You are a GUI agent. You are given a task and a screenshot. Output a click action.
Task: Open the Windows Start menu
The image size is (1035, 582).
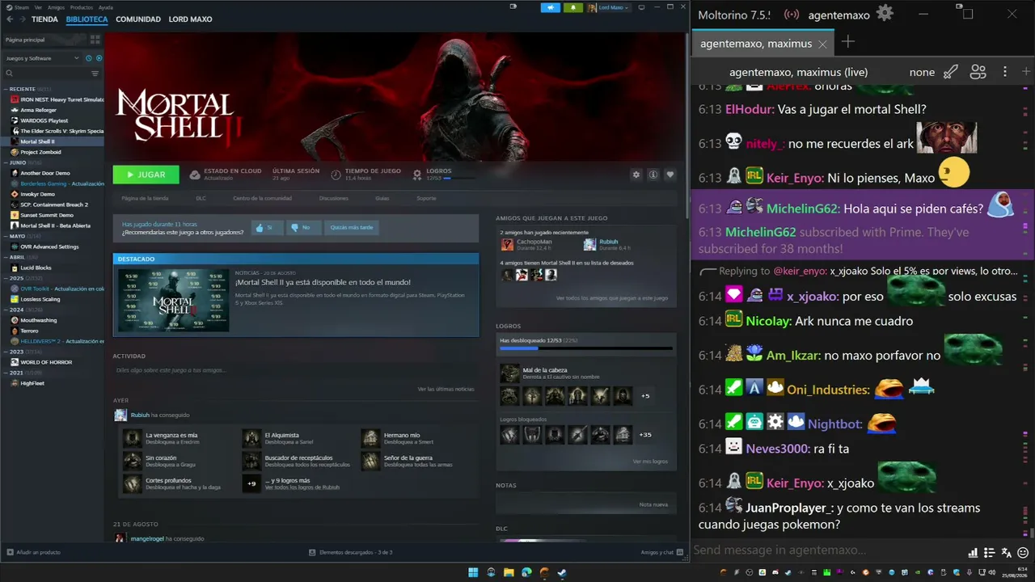click(473, 572)
